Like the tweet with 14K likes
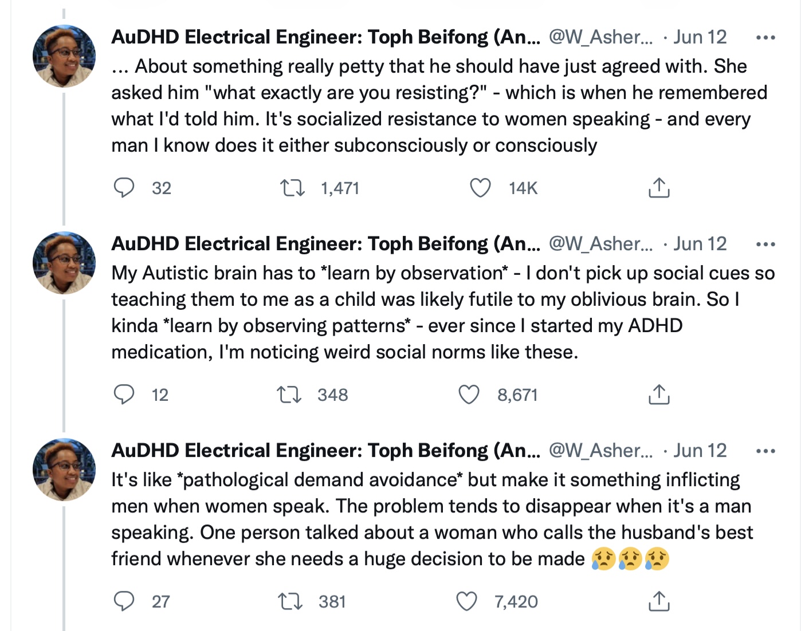Image resolution: width=801 pixels, height=631 pixels. (480, 188)
